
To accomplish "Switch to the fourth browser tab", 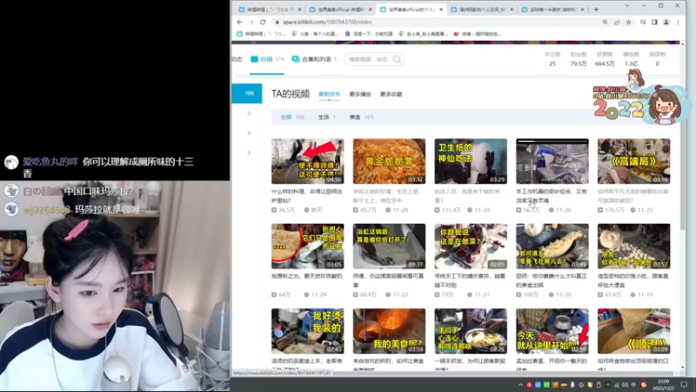I will click(x=483, y=10).
